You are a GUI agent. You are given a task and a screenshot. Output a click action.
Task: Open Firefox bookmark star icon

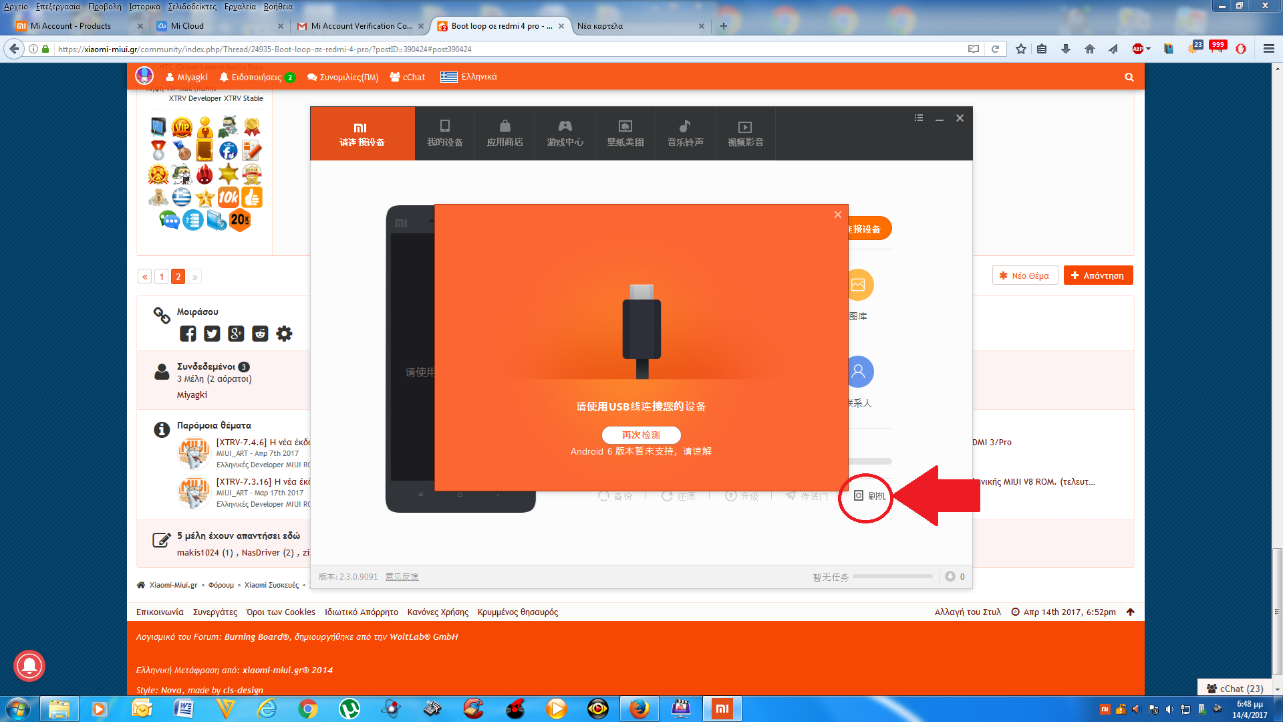coord(1020,49)
